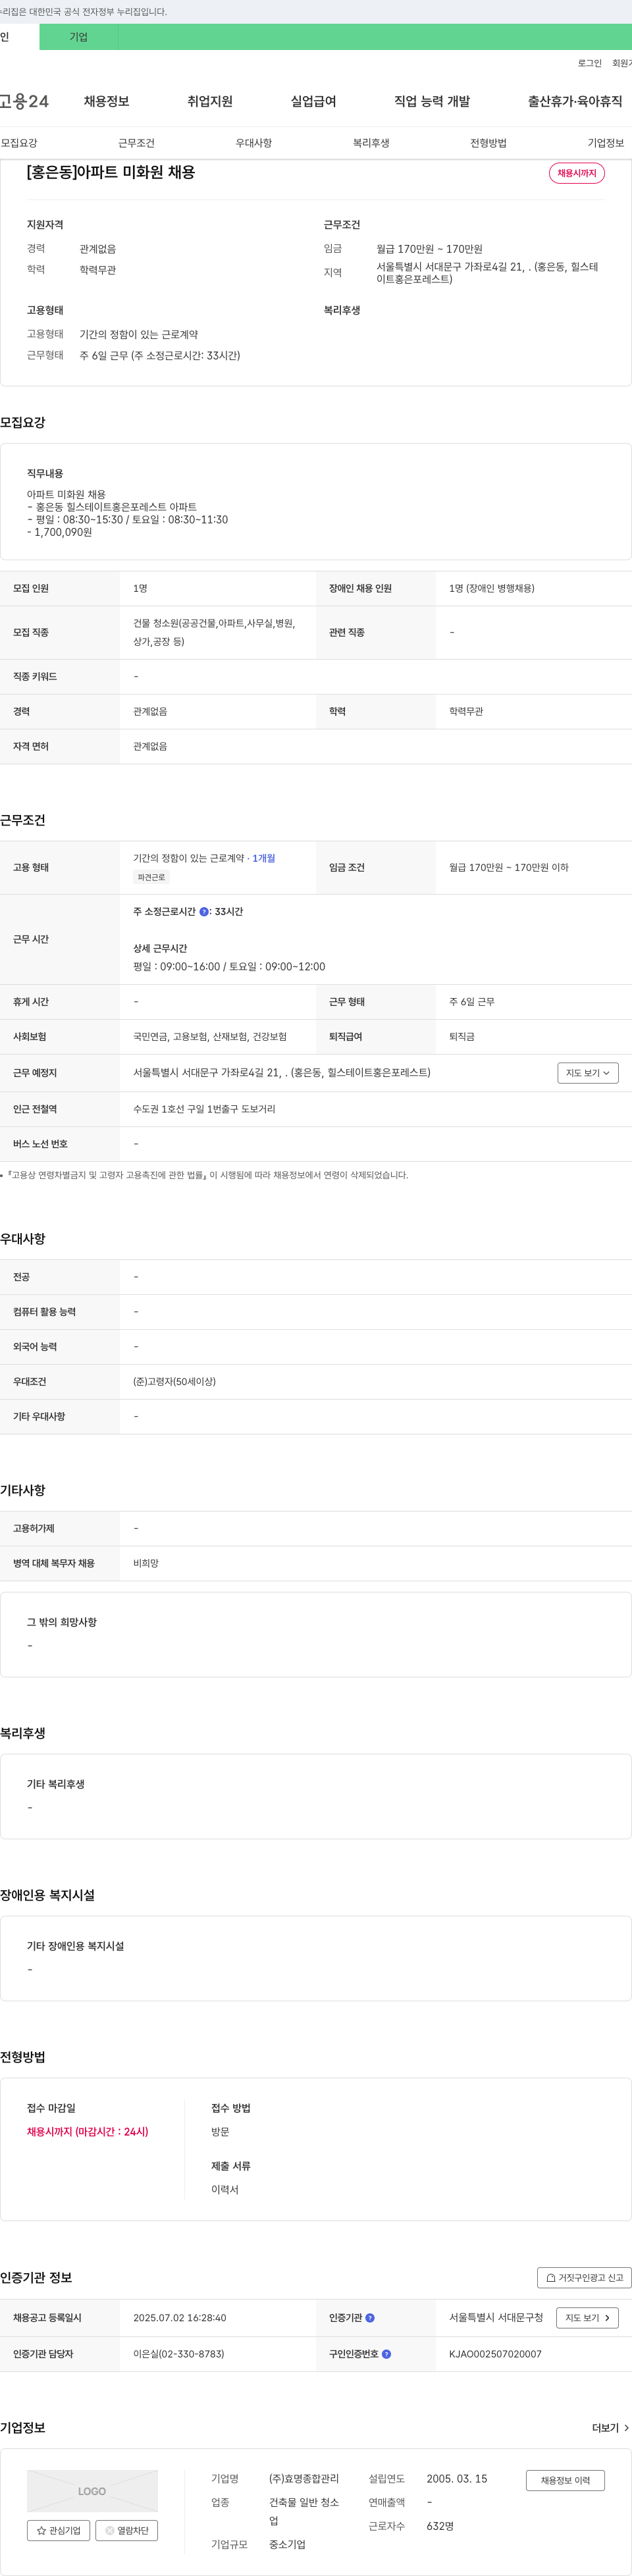
Task: Jump to 전형방법 section tab
Action: (488, 143)
